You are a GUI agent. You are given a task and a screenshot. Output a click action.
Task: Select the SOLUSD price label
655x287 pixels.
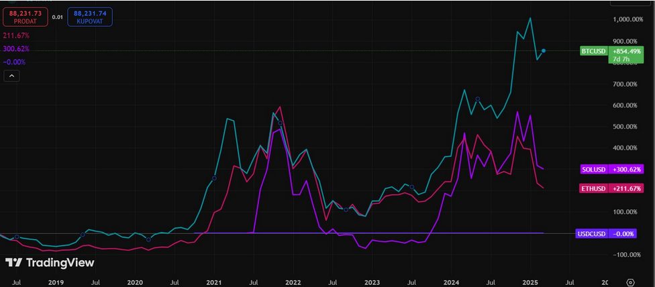point(594,170)
